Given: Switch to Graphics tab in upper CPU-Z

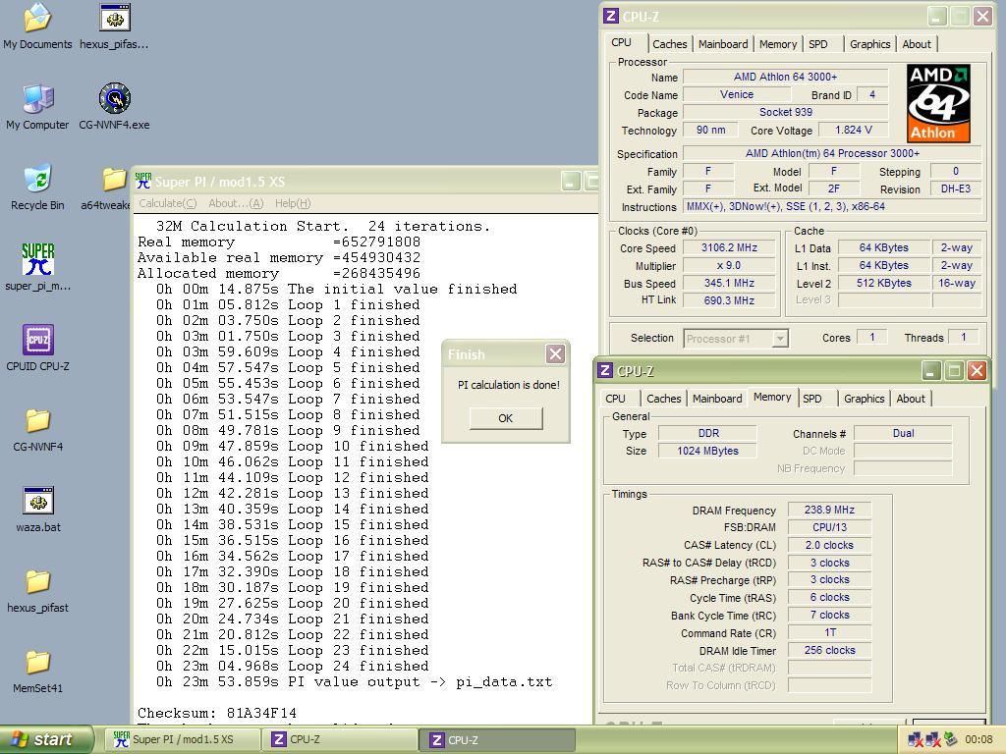Looking at the screenshot, I should (870, 44).
